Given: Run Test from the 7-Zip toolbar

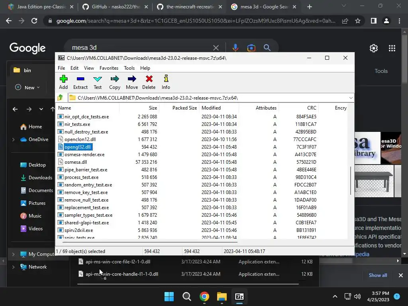Looking at the screenshot, I should [x=98, y=82].
